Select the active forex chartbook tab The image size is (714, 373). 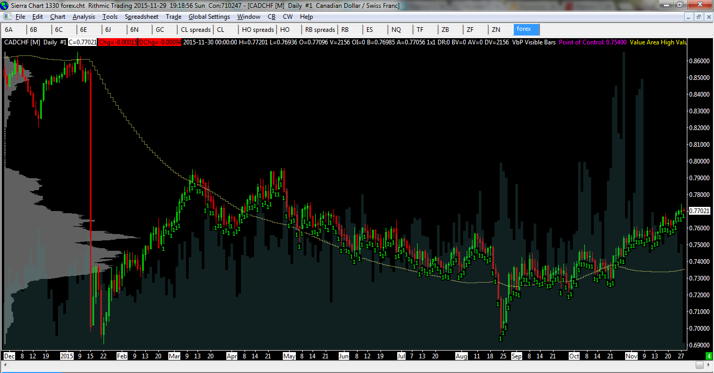[526, 30]
